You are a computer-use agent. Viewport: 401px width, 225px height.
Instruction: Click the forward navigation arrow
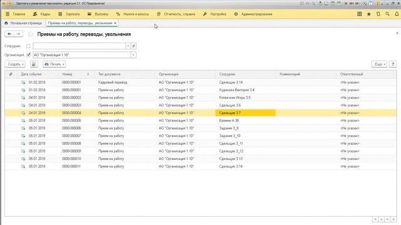coord(18,34)
